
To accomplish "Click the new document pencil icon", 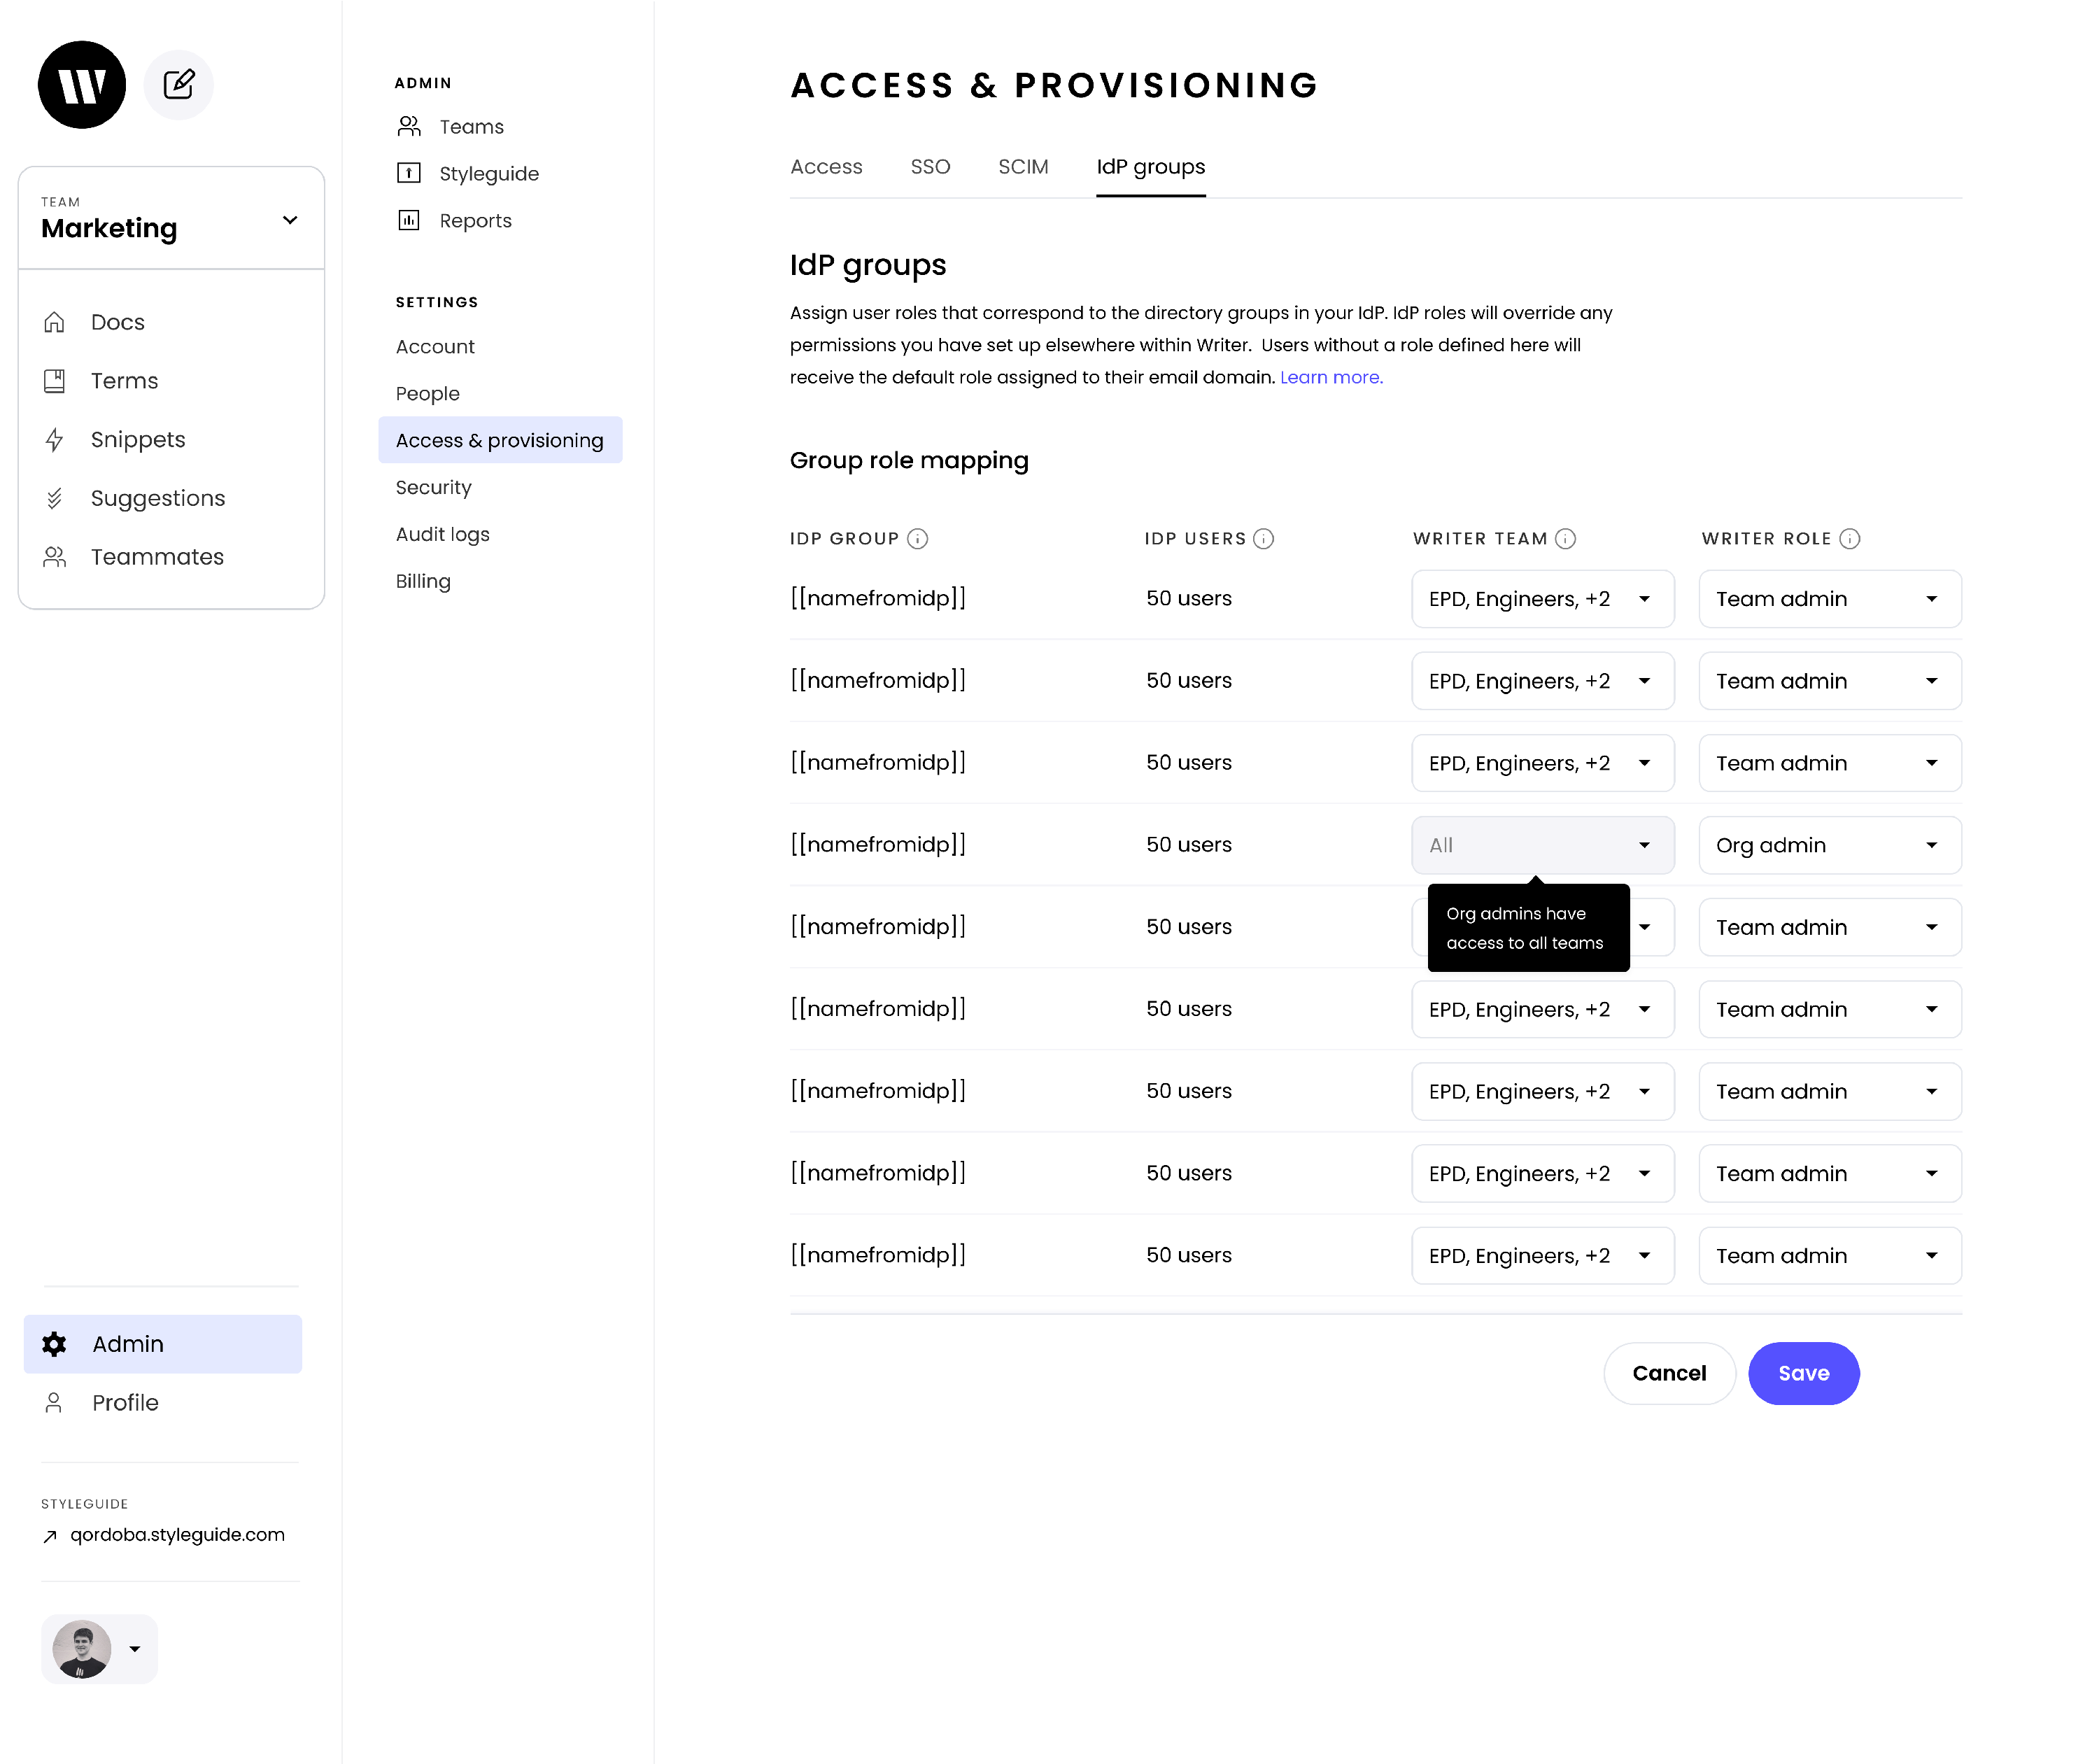I will (x=179, y=85).
